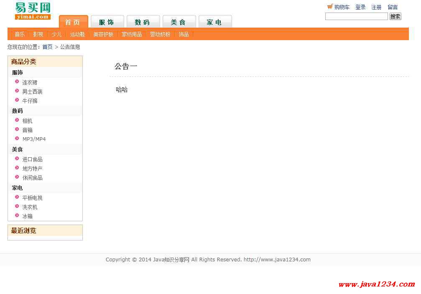Open the 家电 tab
Viewport: 421px width, 294px height.
214,22
